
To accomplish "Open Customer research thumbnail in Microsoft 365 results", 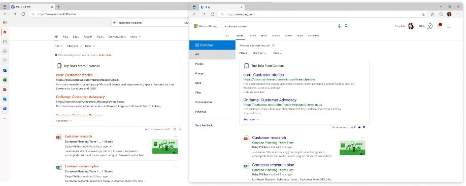I will click(165, 147).
